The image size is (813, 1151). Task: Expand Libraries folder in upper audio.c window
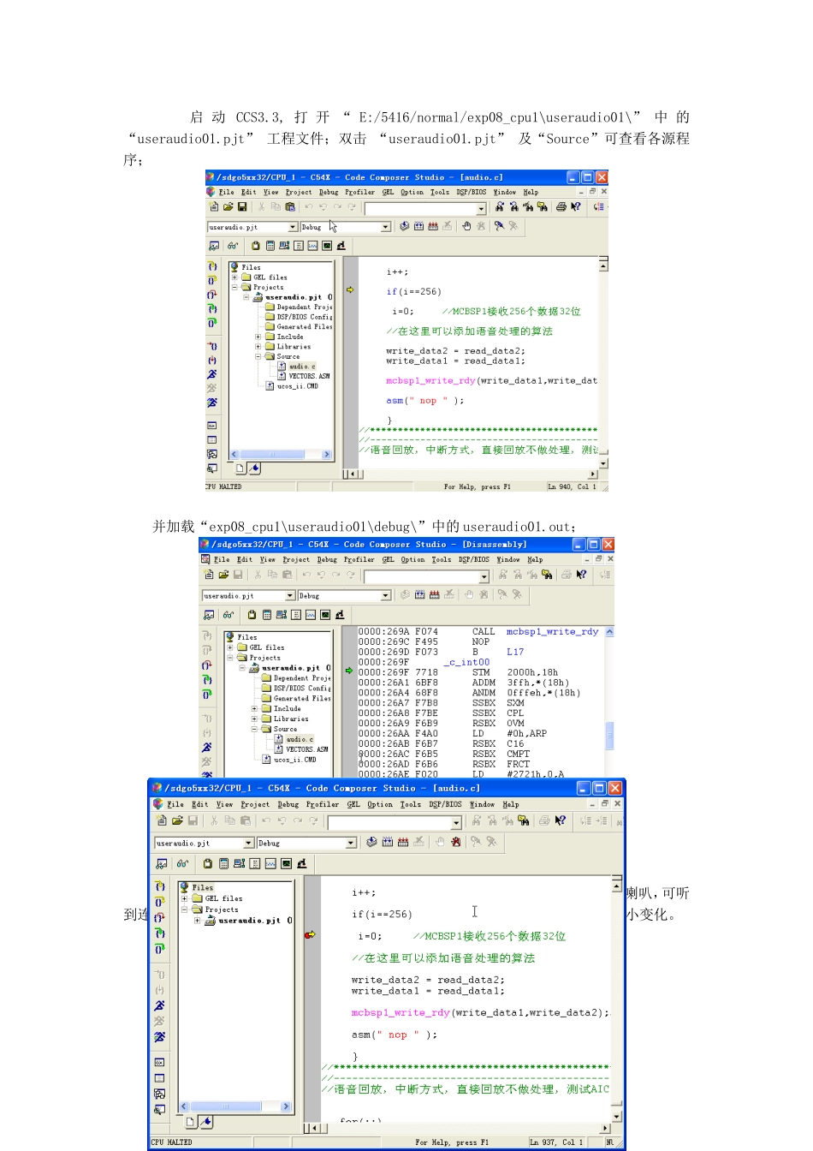click(258, 347)
